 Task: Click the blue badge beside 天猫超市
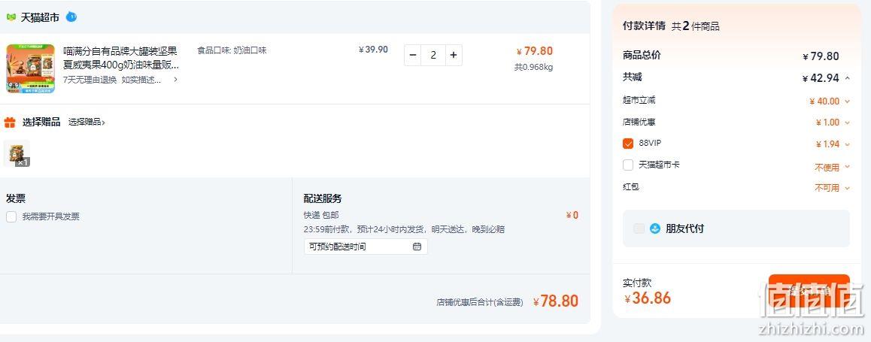click(x=71, y=17)
